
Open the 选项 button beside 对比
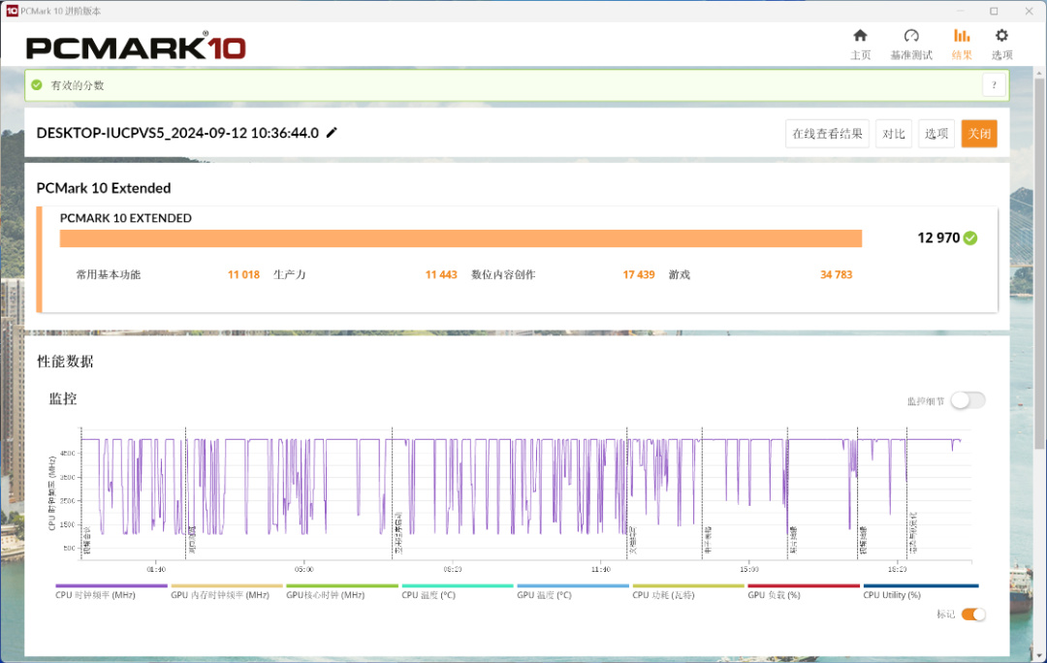[x=936, y=134]
